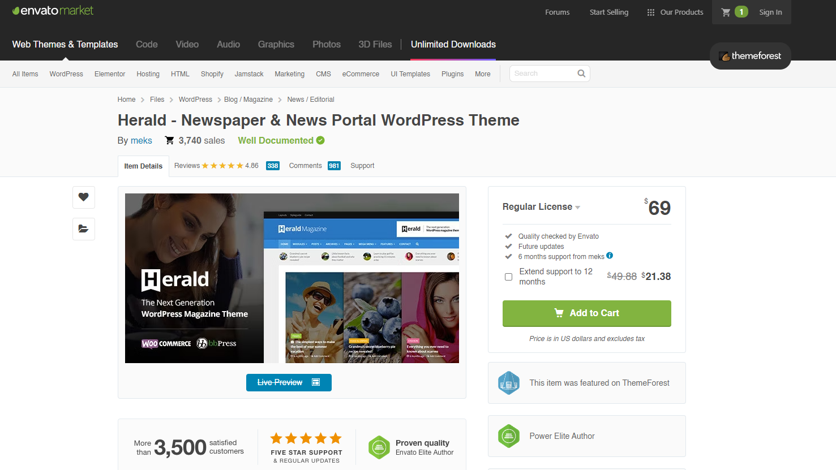Select UI Templates in subnav
The image size is (836, 470).
[410, 74]
